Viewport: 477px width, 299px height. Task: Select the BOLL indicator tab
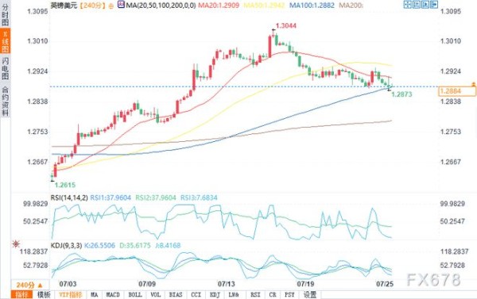coord(135,295)
